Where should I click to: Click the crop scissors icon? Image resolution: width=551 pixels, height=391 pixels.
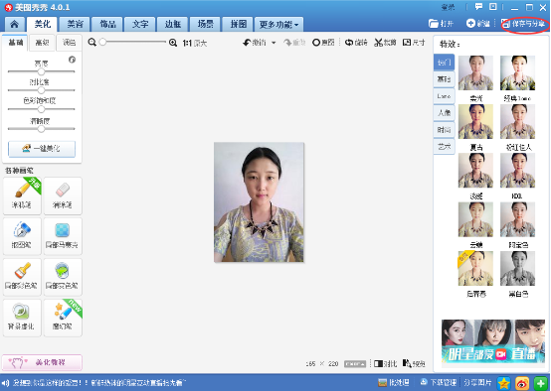[378, 43]
